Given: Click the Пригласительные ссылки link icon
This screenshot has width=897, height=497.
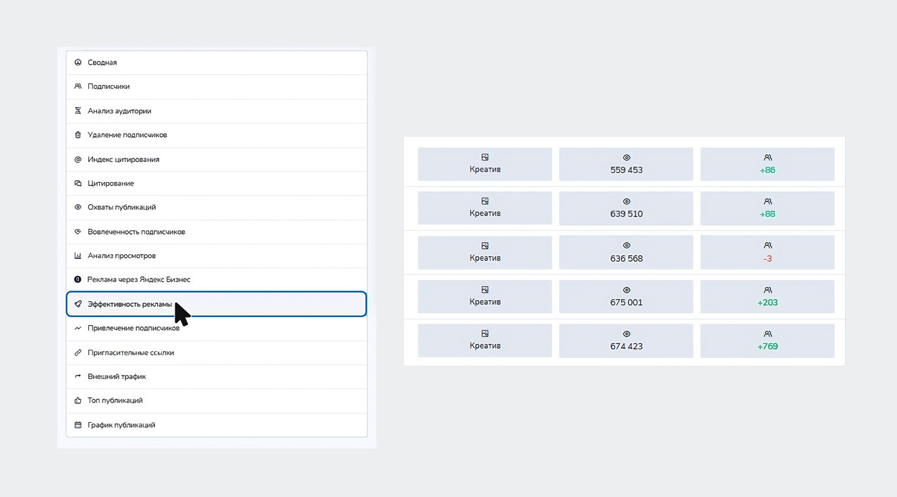Looking at the screenshot, I should point(78,353).
